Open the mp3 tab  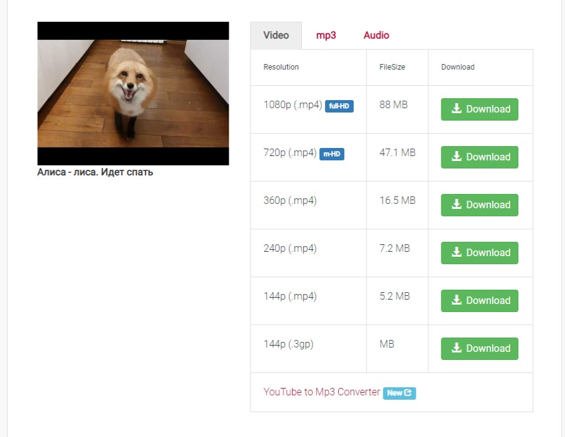pos(326,35)
